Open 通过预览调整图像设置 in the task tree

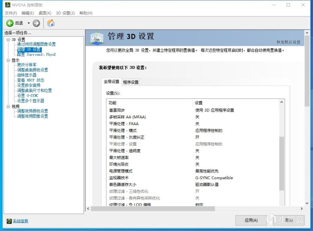[x=36, y=44]
